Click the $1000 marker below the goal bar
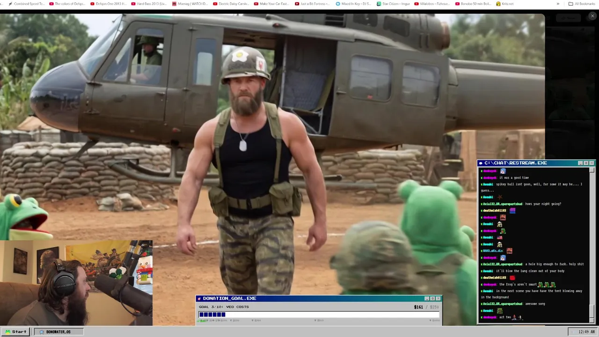599x337 pixels. coord(224,321)
